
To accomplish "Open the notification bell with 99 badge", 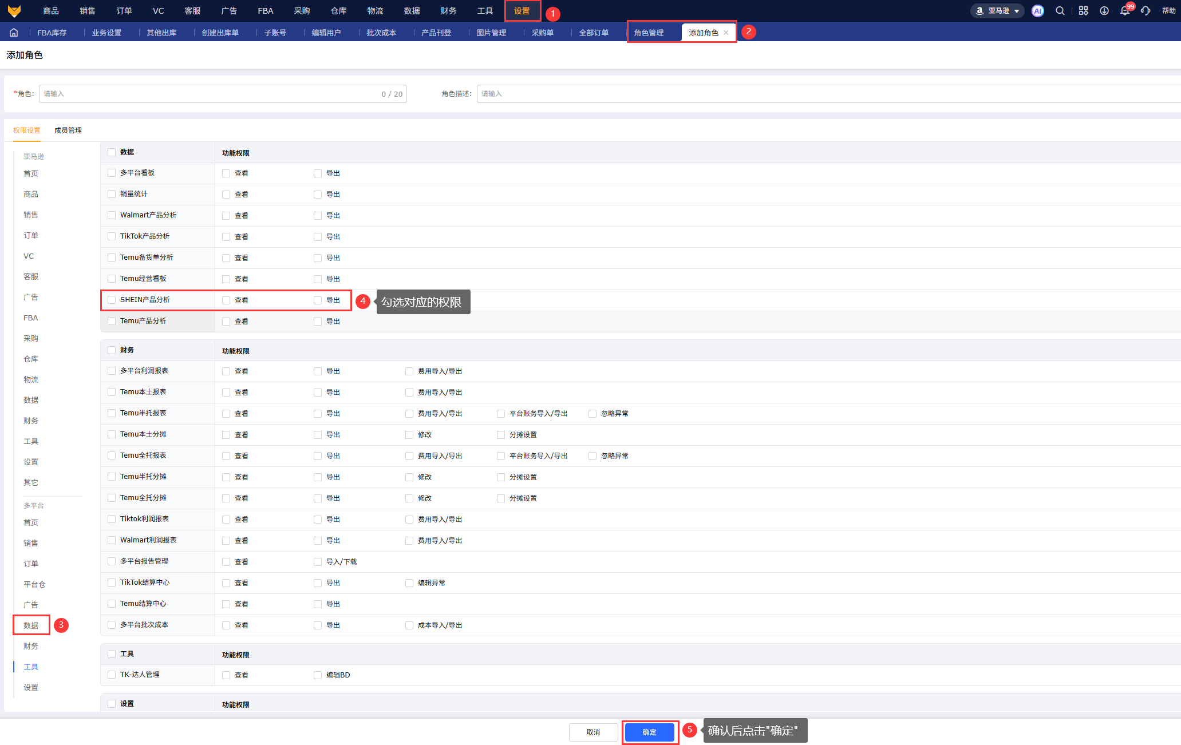I will pyautogui.click(x=1125, y=11).
